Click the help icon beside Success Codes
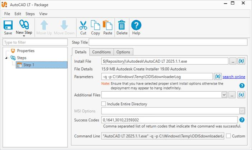Screen dimensions: 252x150 pyautogui.click(x=242, y=120)
